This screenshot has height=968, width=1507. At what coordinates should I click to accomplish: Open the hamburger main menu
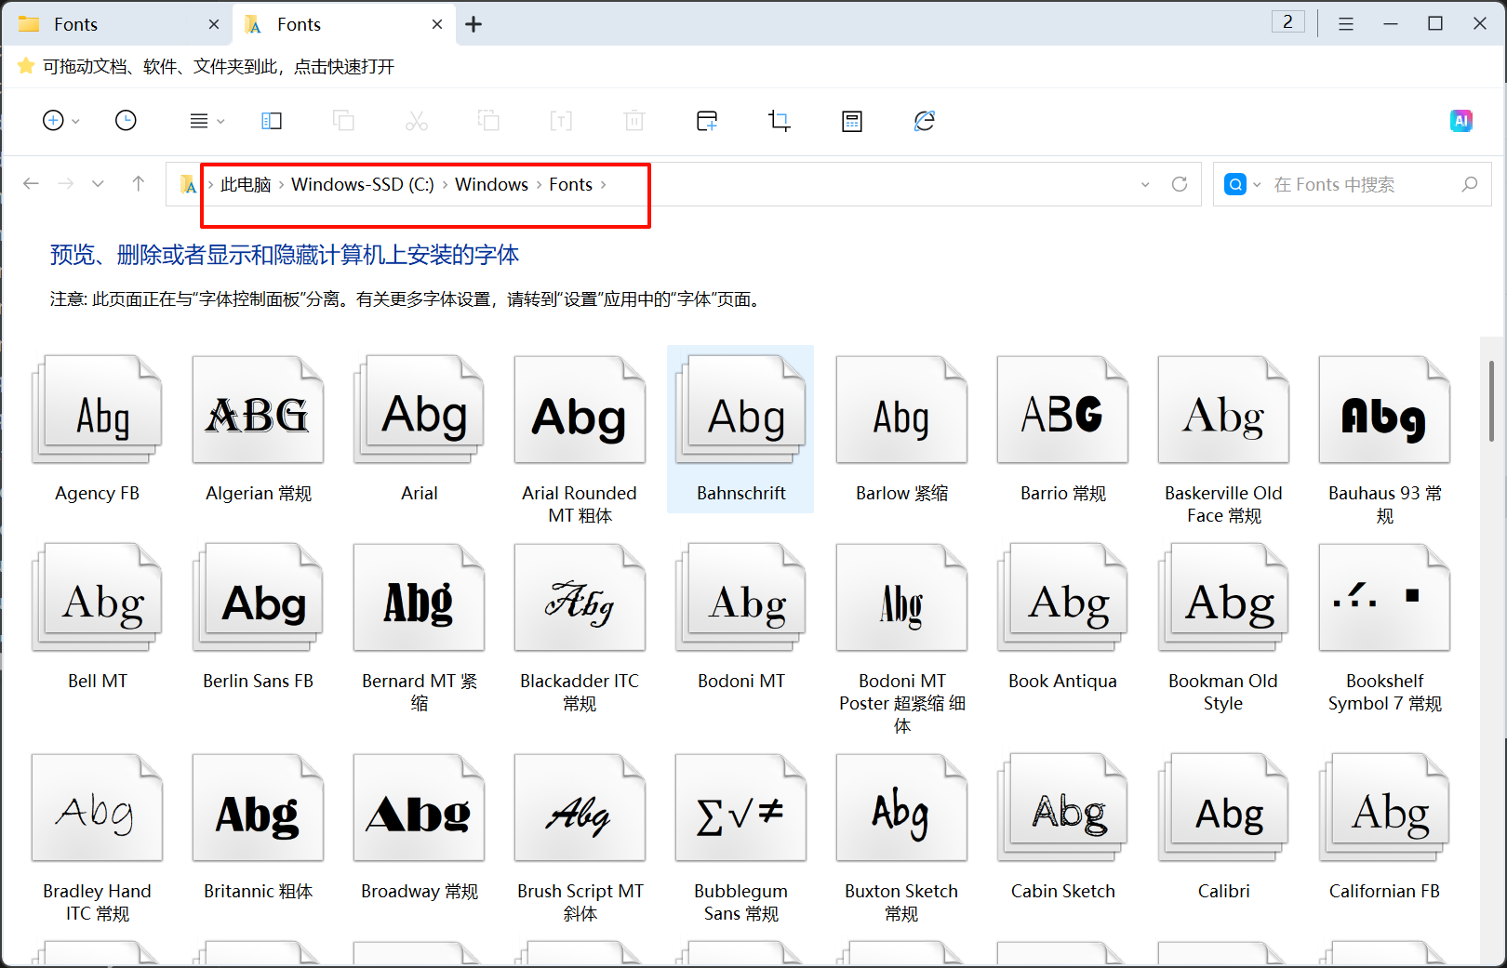(x=1346, y=24)
